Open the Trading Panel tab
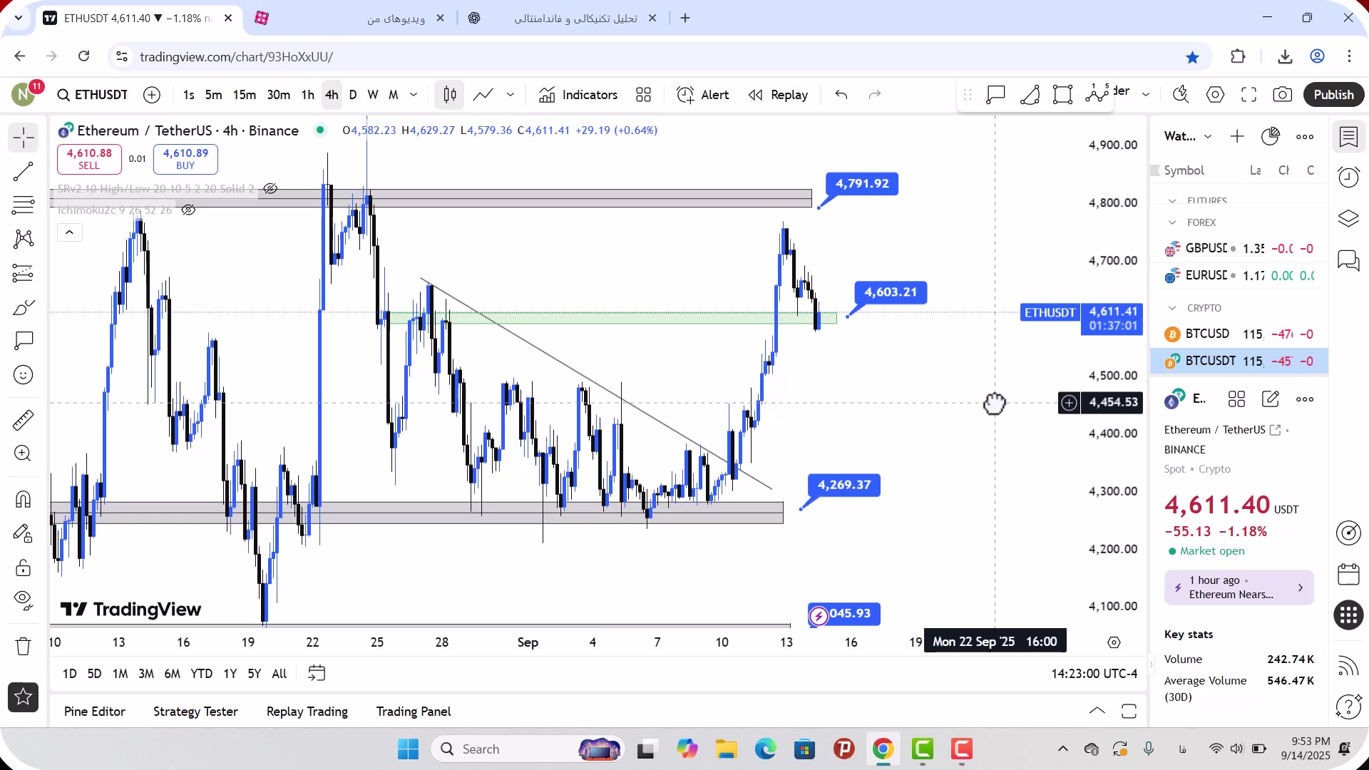 (414, 712)
